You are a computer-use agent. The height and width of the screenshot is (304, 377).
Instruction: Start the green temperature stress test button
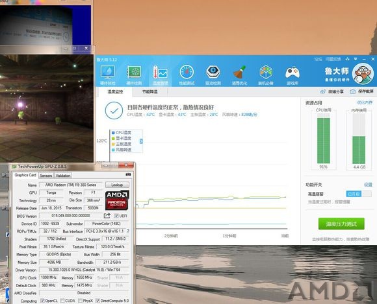(341, 224)
